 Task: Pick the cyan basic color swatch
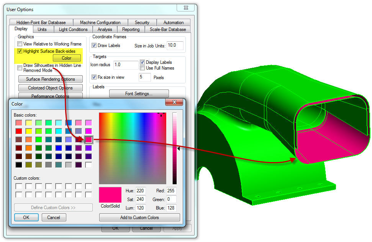(59, 131)
